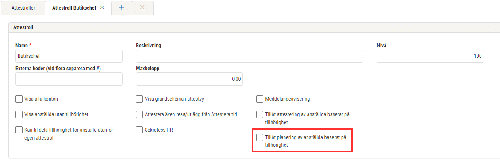Focus the Externa koder input field
Image resolution: width=500 pixels, height=160 pixels.
tap(69, 79)
